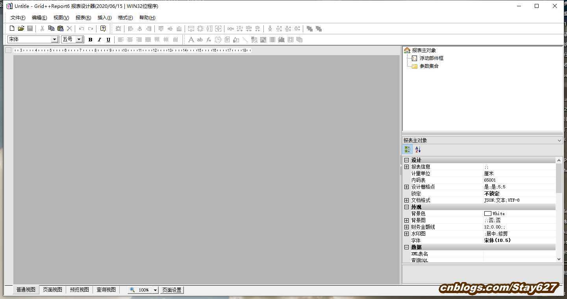Toggle italic formatting

tap(99, 39)
